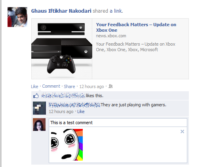Click your own profile avatar beside comment box

point(39,125)
